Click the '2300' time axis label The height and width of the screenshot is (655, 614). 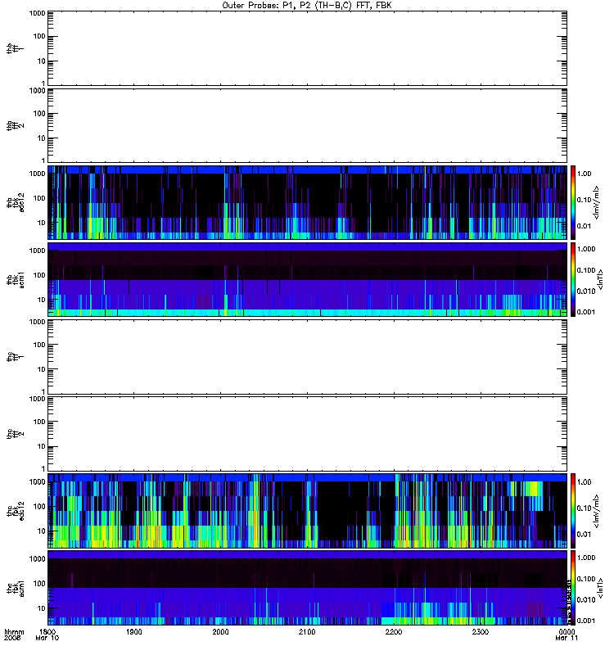481,631
